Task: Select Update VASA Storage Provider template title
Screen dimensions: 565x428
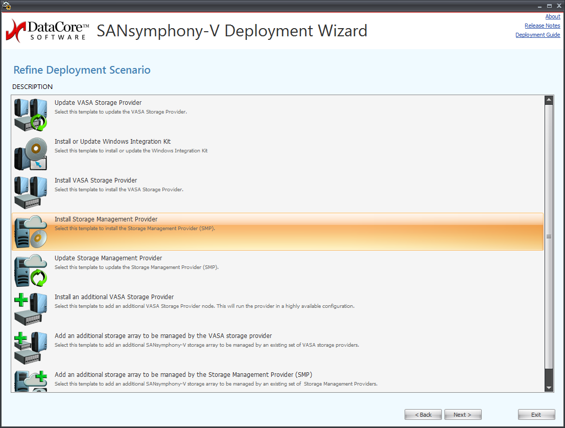Action: (x=98, y=103)
